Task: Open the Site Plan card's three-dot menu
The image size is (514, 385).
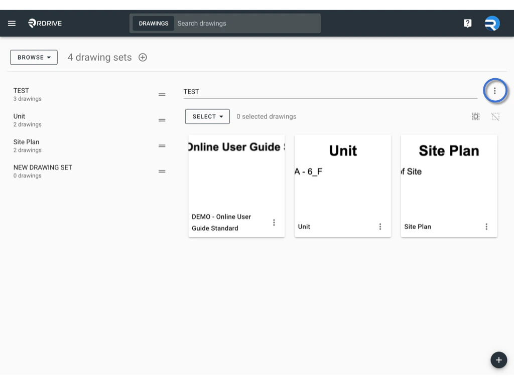Action: click(486, 227)
